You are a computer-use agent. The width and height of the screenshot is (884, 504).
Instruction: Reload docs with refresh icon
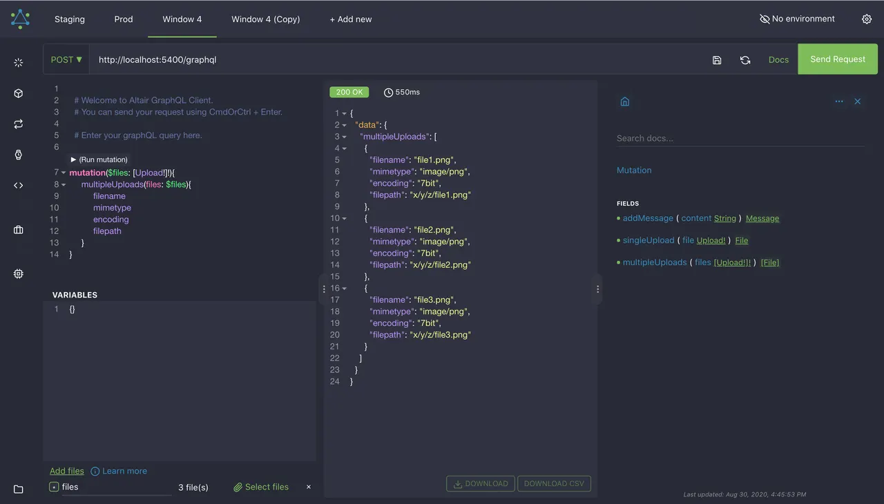click(745, 60)
